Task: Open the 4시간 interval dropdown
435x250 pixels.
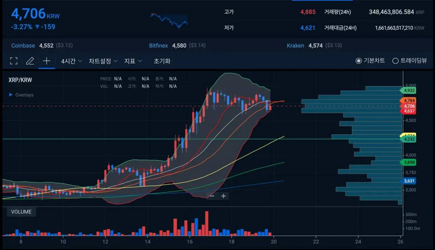Action: pyautogui.click(x=71, y=61)
